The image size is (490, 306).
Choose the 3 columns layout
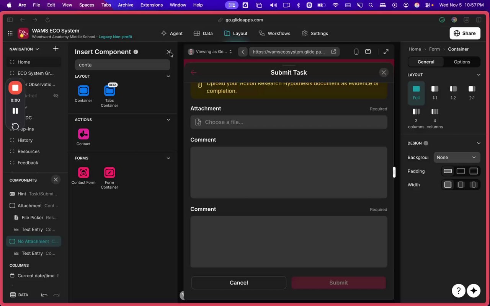416,118
